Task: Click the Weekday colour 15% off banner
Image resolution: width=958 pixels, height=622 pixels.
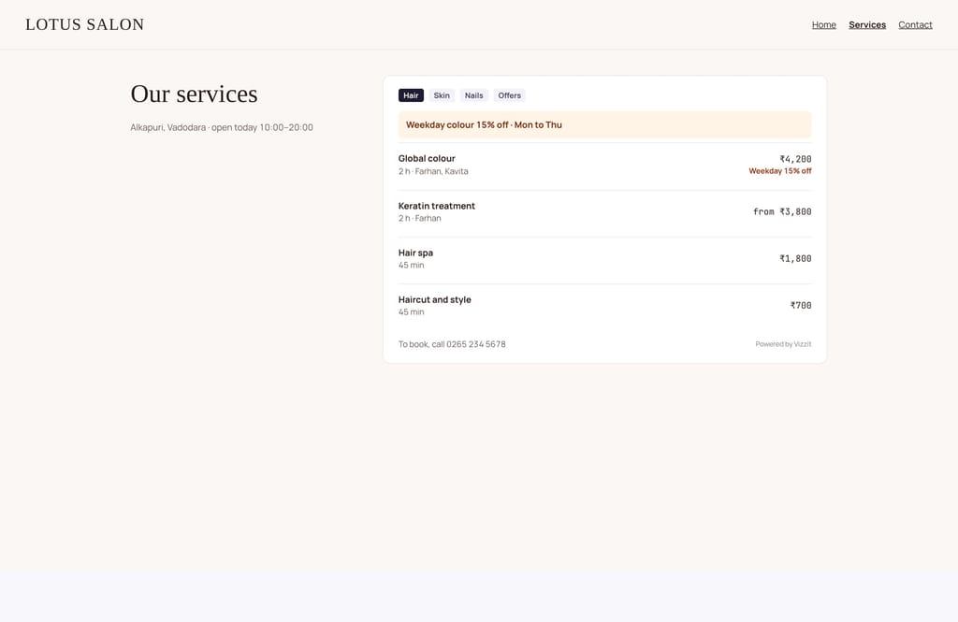Action: 605,124
